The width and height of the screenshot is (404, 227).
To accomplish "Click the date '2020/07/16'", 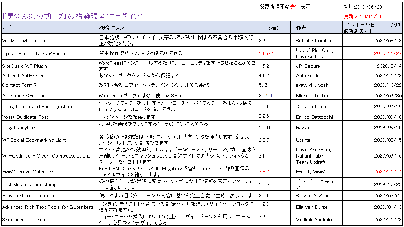I will pyautogui.click(x=388, y=106).
